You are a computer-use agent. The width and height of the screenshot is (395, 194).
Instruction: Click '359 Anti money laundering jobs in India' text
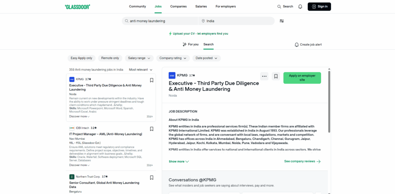pyautogui.click(x=96, y=70)
